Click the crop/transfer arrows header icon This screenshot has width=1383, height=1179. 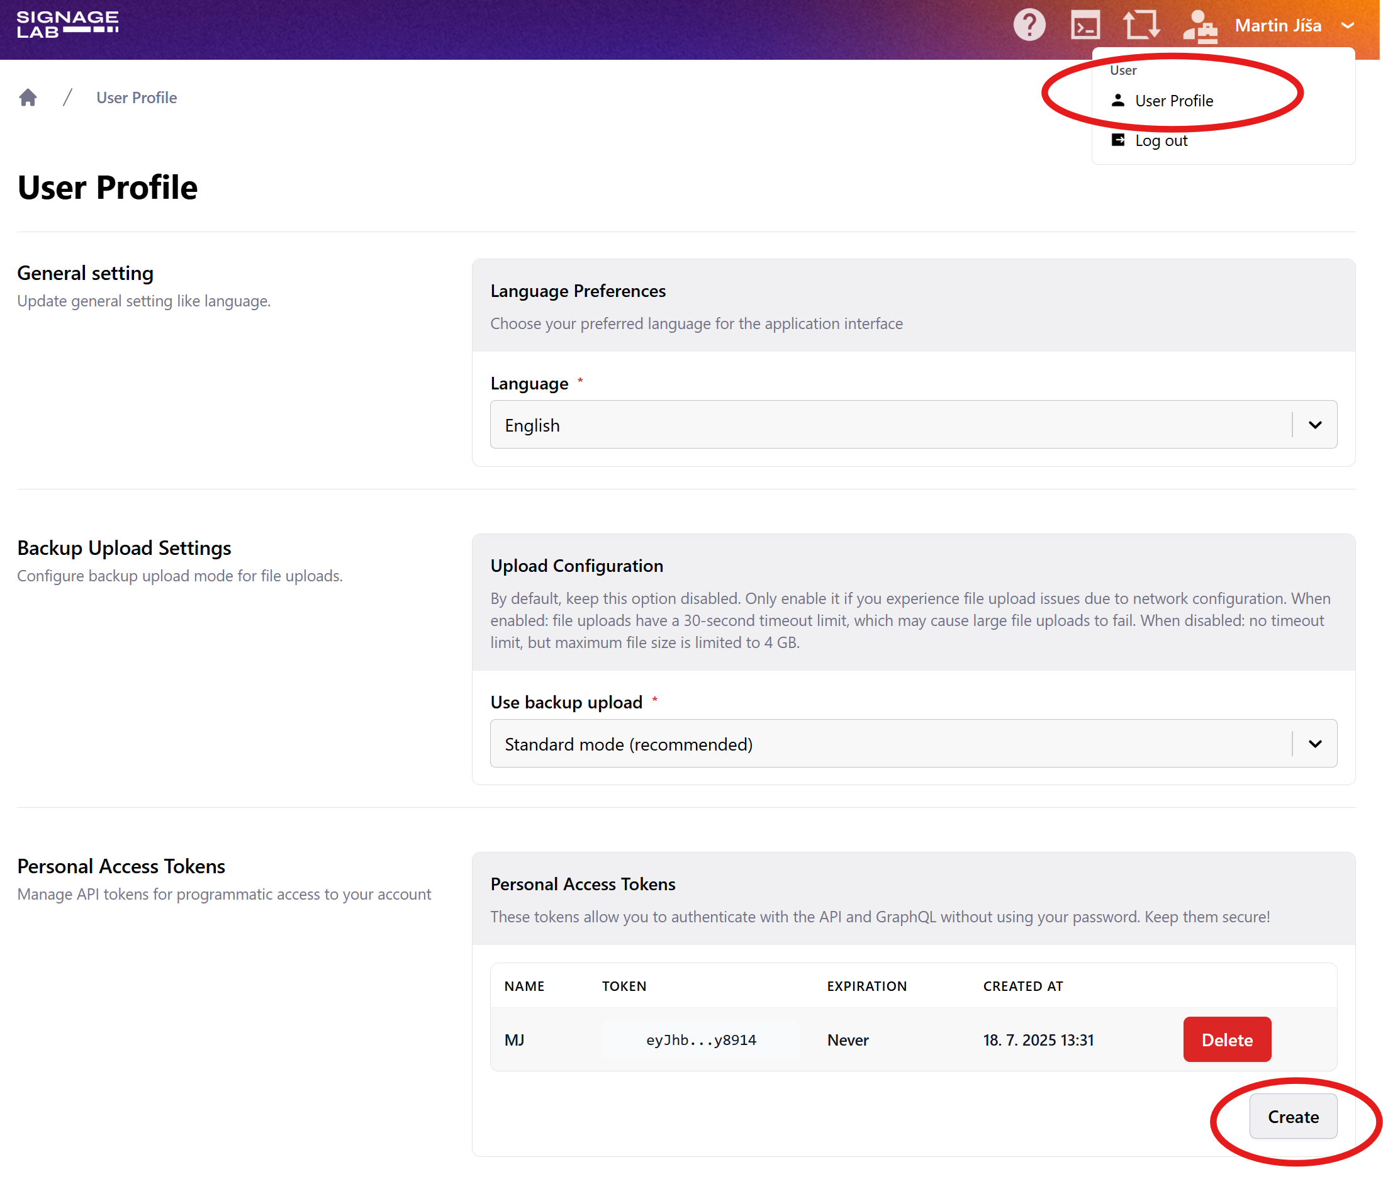[1141, 25]
